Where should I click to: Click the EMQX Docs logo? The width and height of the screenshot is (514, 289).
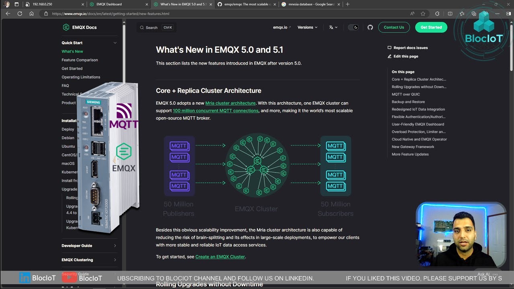pyautogui.click(x=80, y=27)
